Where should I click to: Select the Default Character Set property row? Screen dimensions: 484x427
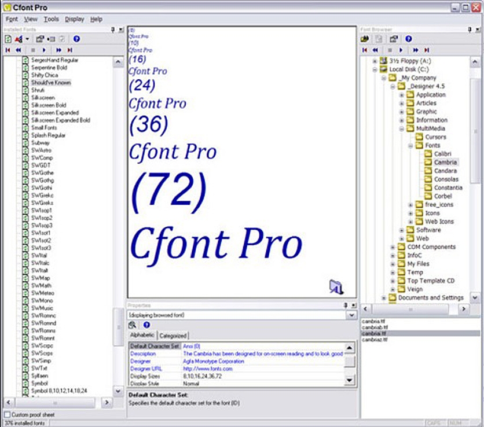236,346
